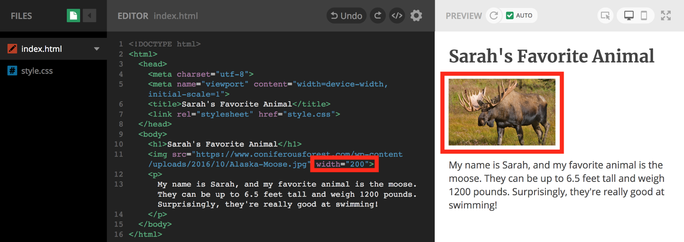Activate the element inspector icon
This screenshot has height=242, width=684.
(605, 16)
